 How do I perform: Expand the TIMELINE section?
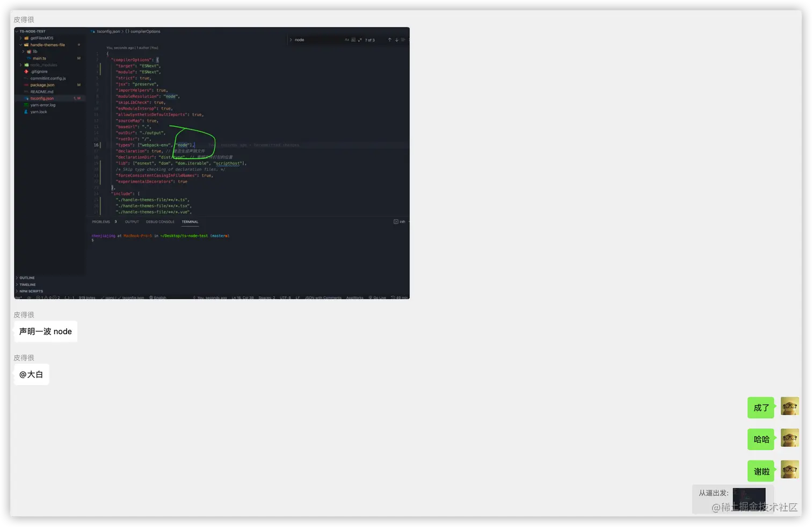(x=17, y=285)
